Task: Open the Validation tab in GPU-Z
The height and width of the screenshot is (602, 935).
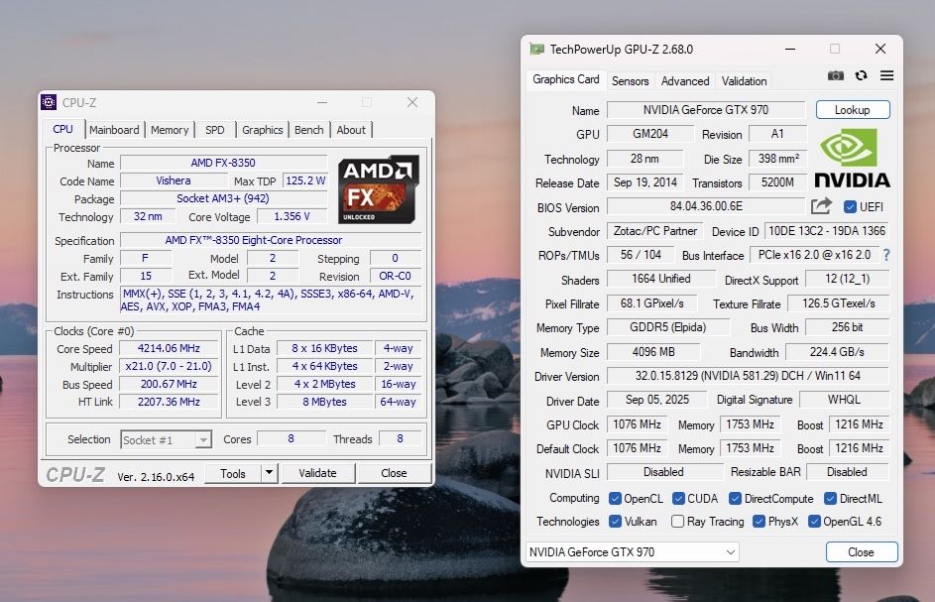Action: click(745, 81)
